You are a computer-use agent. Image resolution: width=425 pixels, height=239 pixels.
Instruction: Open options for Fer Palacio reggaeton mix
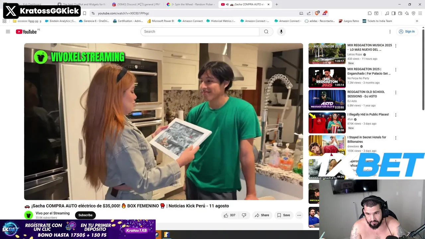[395, 70]
